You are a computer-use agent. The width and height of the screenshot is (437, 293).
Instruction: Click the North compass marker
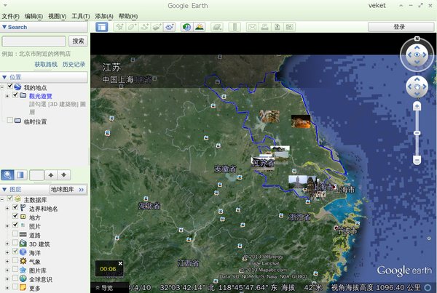(x=417, y=39)
